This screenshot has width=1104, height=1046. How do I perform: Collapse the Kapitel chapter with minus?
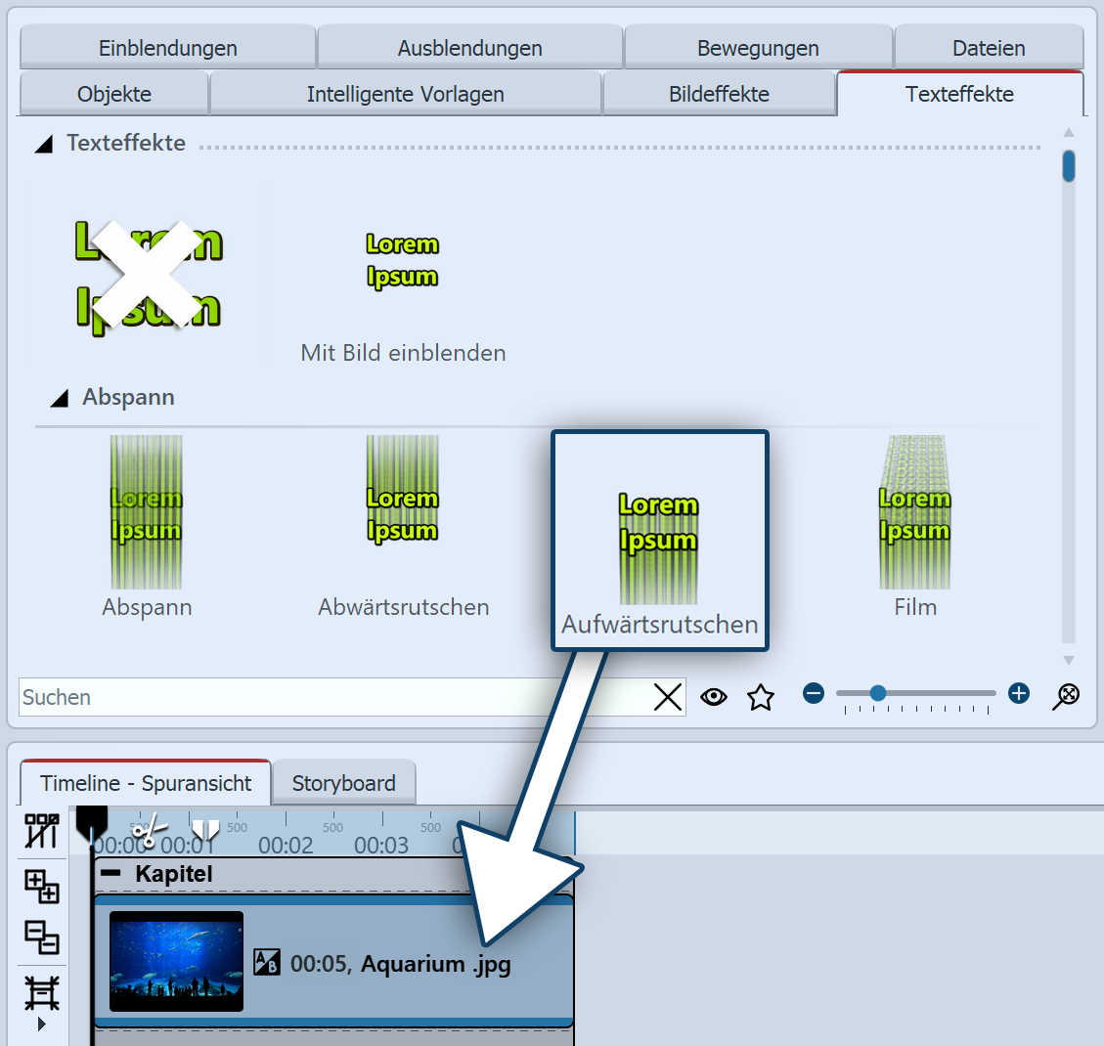(111, 873)
